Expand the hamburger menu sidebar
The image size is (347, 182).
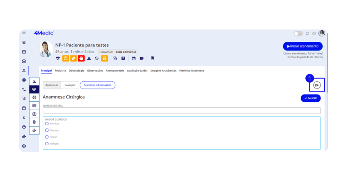pos(24,33)
